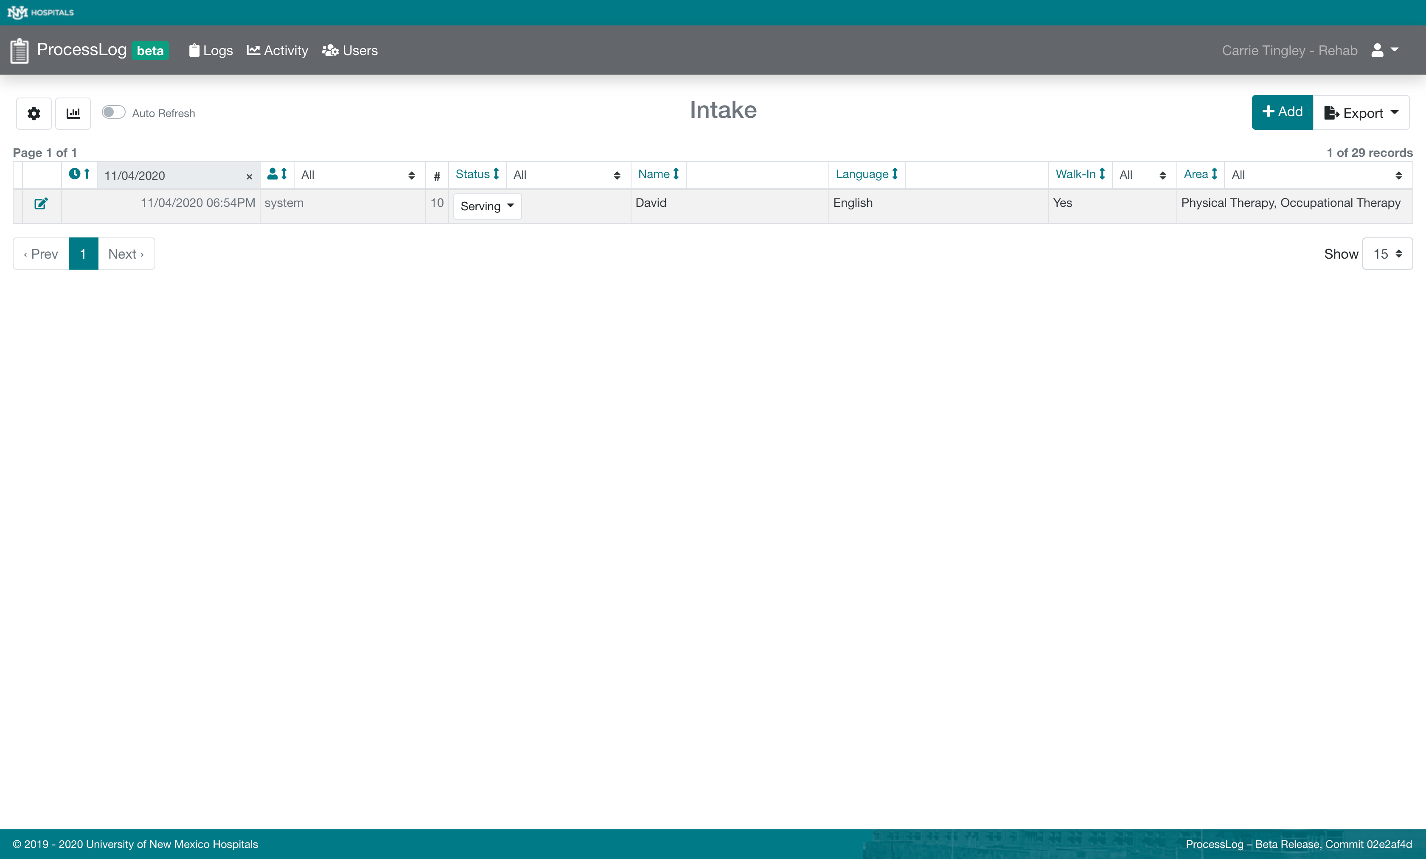Click the ProcessLog clipboard icon
This screenshot has height=859, width=1426.
tap(18, 50)
